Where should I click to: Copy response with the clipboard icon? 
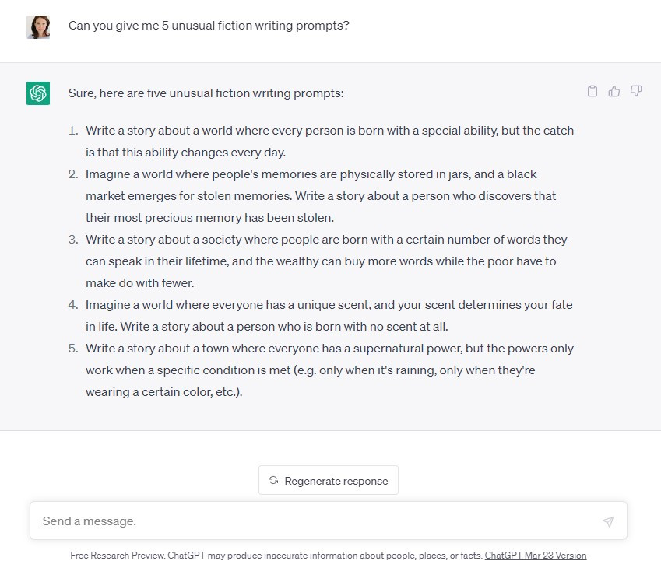point(592,91)
